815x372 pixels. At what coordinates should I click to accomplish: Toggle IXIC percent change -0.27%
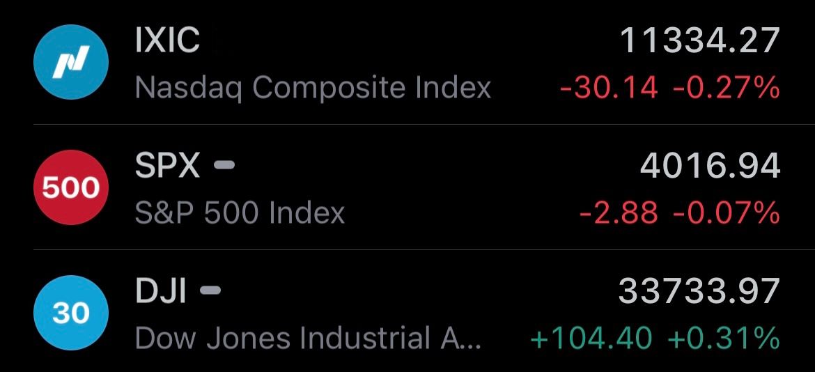pos(726,88)
